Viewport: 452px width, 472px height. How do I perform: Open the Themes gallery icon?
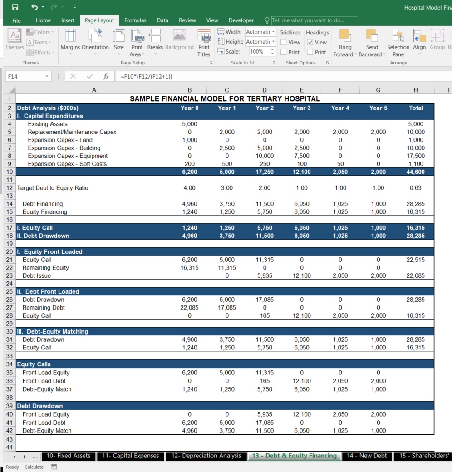15,35
